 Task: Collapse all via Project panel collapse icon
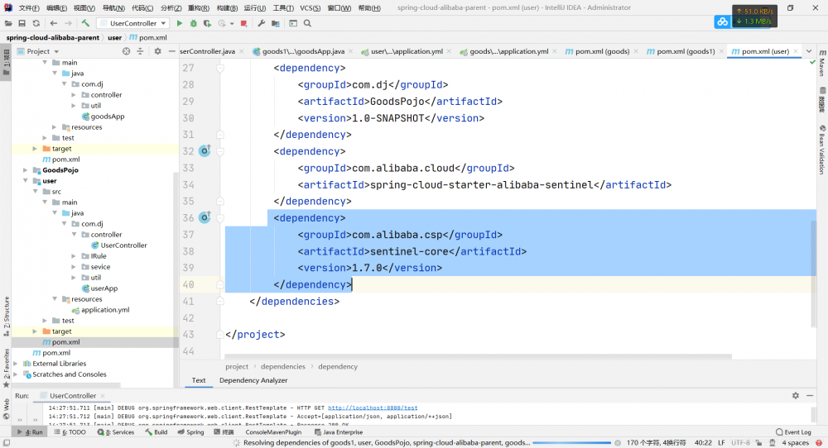141,51
